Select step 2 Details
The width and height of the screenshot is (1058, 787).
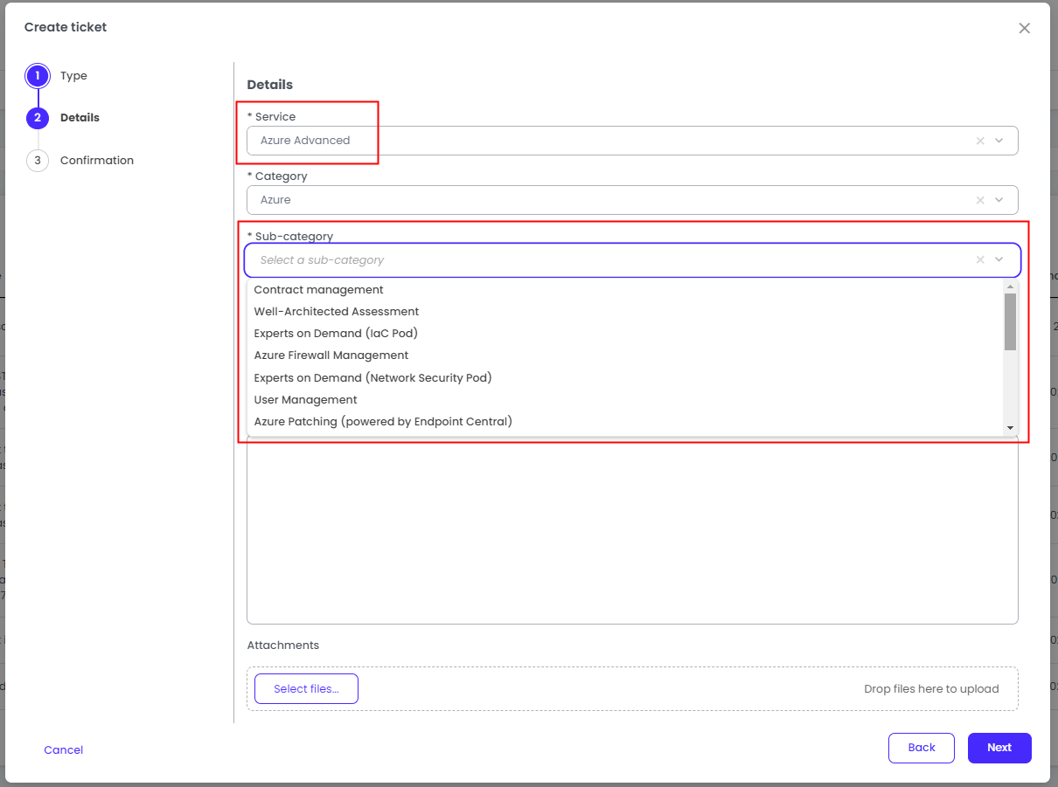[80, 118]
